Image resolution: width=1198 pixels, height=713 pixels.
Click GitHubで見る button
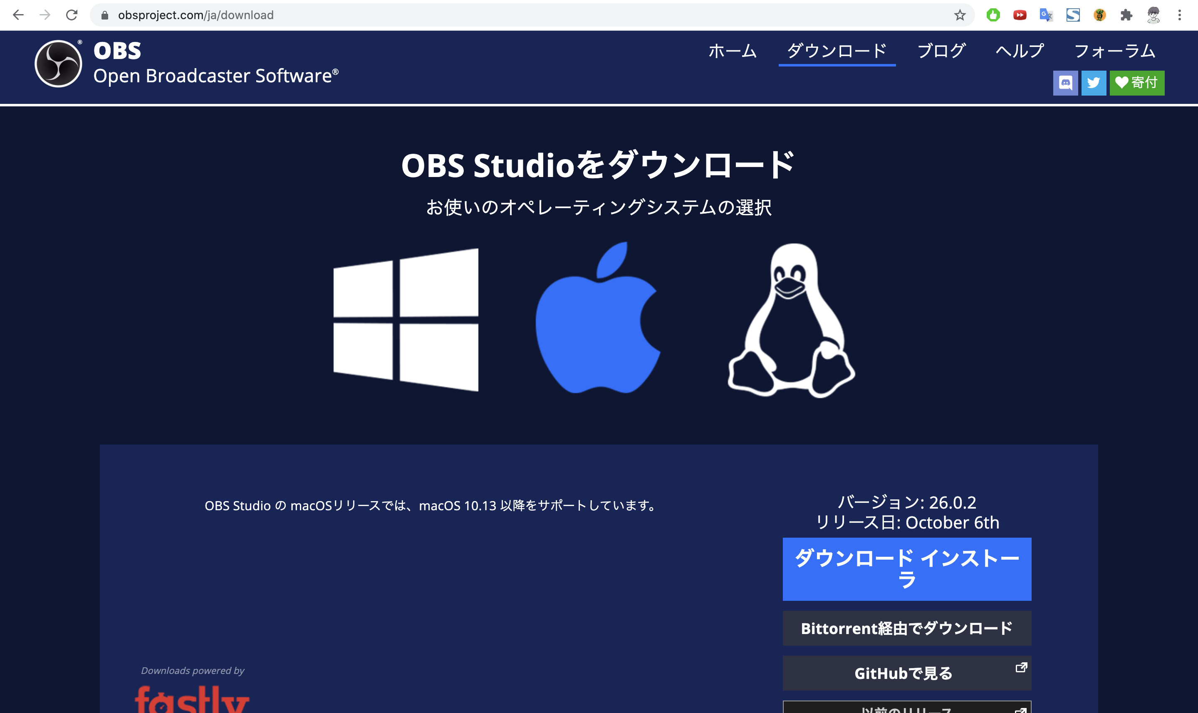906,673
